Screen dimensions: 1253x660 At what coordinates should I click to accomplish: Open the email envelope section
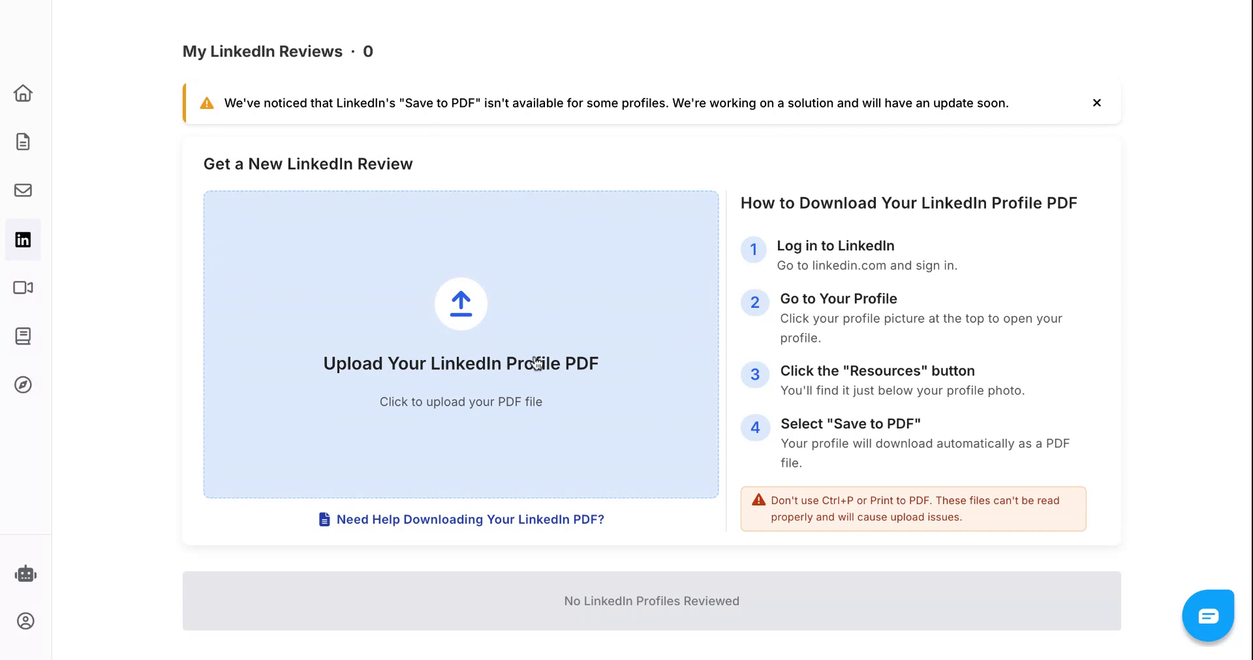pyautogui.click(x=23, y=190)
